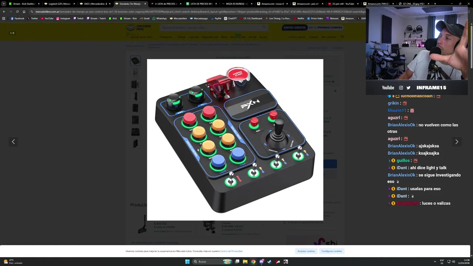
Task: Open the Facebook bookmark
Action: pos(17,18)
